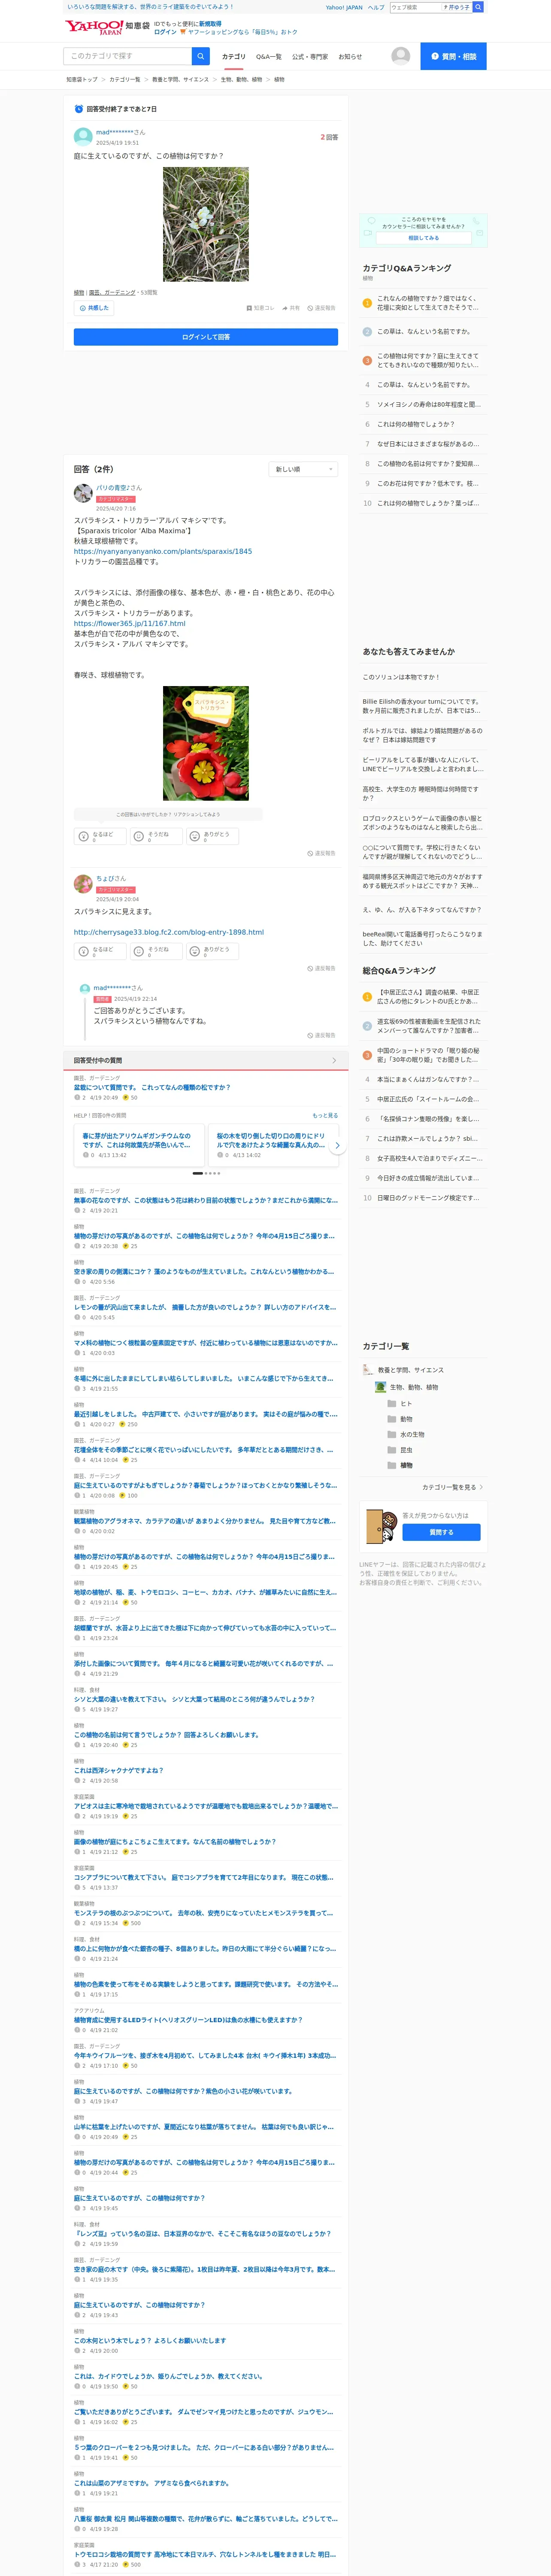Click the 共感した reaction button
The width and height of the screenshot is (551, 2576).
click(x=94, y=308)
